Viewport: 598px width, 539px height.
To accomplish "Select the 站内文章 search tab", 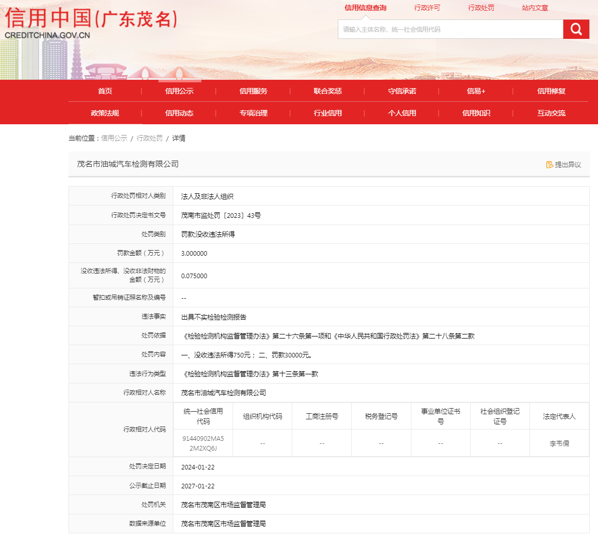I will point(535,8).
